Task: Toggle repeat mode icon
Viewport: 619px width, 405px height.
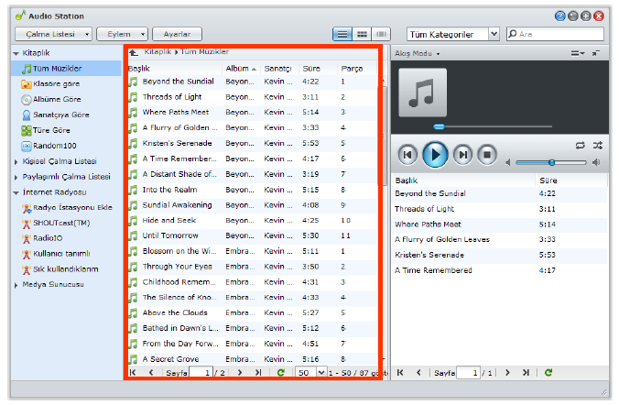Action: [x=580, y=145]
